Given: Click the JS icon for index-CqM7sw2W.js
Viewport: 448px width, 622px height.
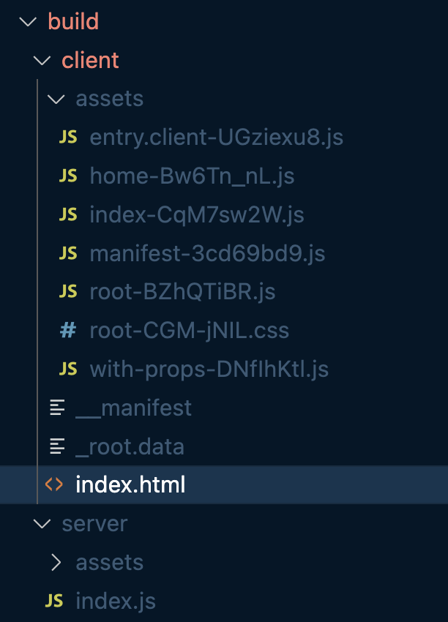Looking at the screenshot, I should pyautogui.click(x=67, y=214).
